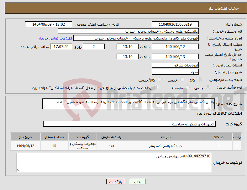Click the شرح کلی نیاز description textarea

tap(129, 104)
